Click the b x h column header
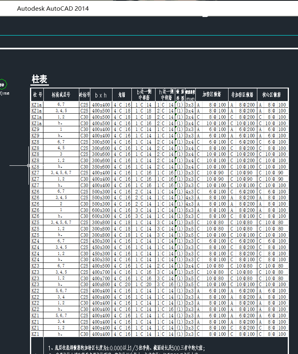 101,95
